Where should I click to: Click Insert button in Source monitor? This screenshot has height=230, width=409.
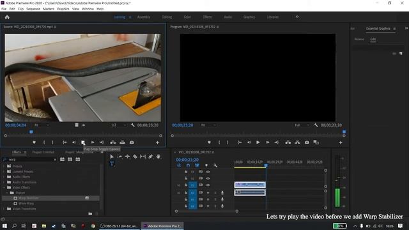pyautogui.click(x=113, y=142)
